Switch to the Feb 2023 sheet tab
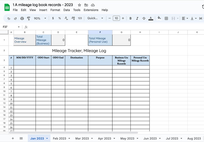This screenshot has width=204, height=142. 59,138
